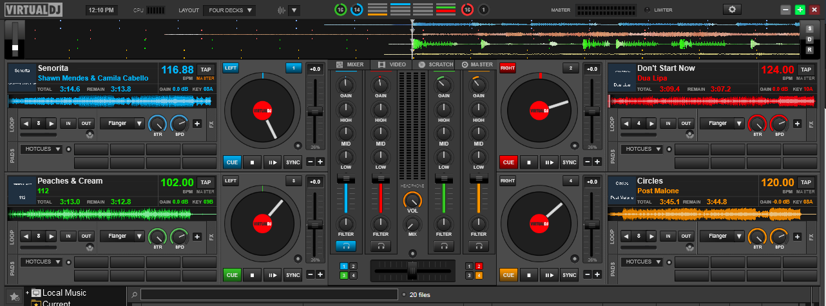
Task: Tap the TAP tempo button on Senorita deck
Action: [206, 70]
